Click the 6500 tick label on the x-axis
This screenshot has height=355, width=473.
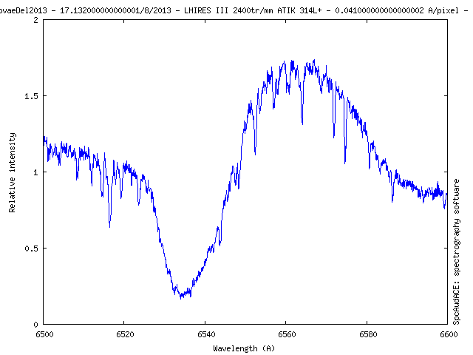pos(44,334)
